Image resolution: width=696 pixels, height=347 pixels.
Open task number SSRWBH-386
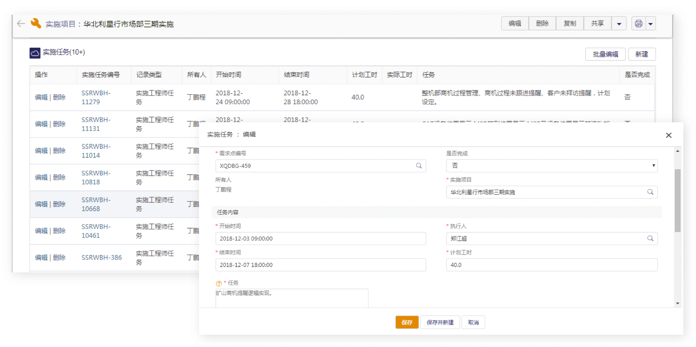point(102,257)
